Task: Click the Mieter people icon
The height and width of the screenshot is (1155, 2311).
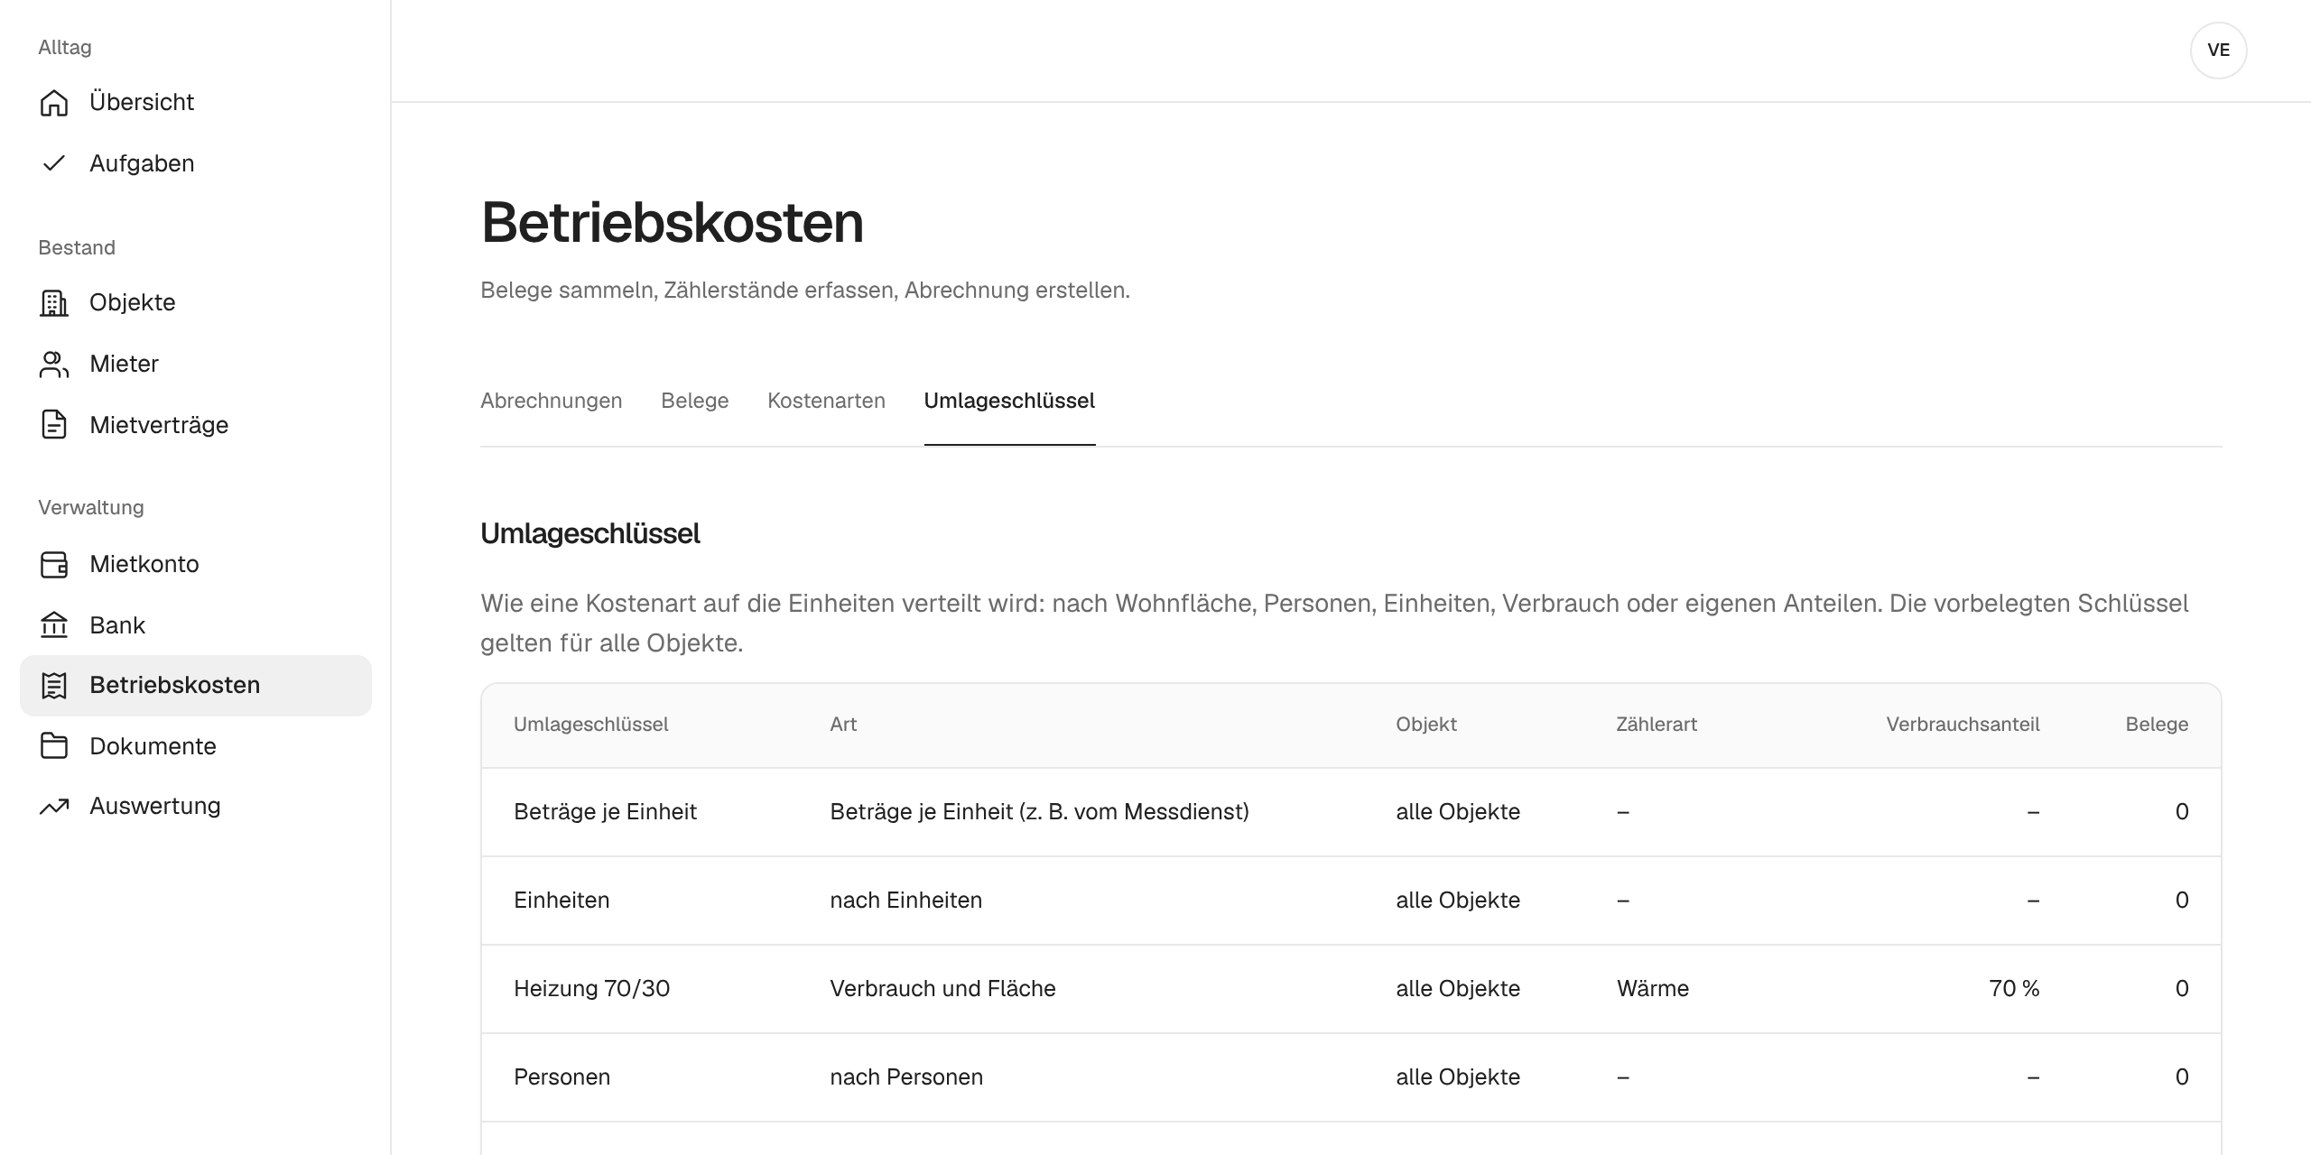Action: 54,365
